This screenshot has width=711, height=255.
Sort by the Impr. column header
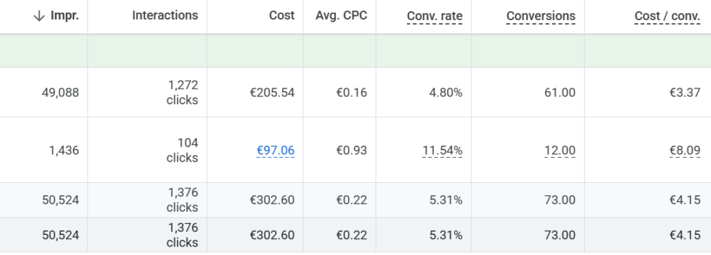[65, 15]
